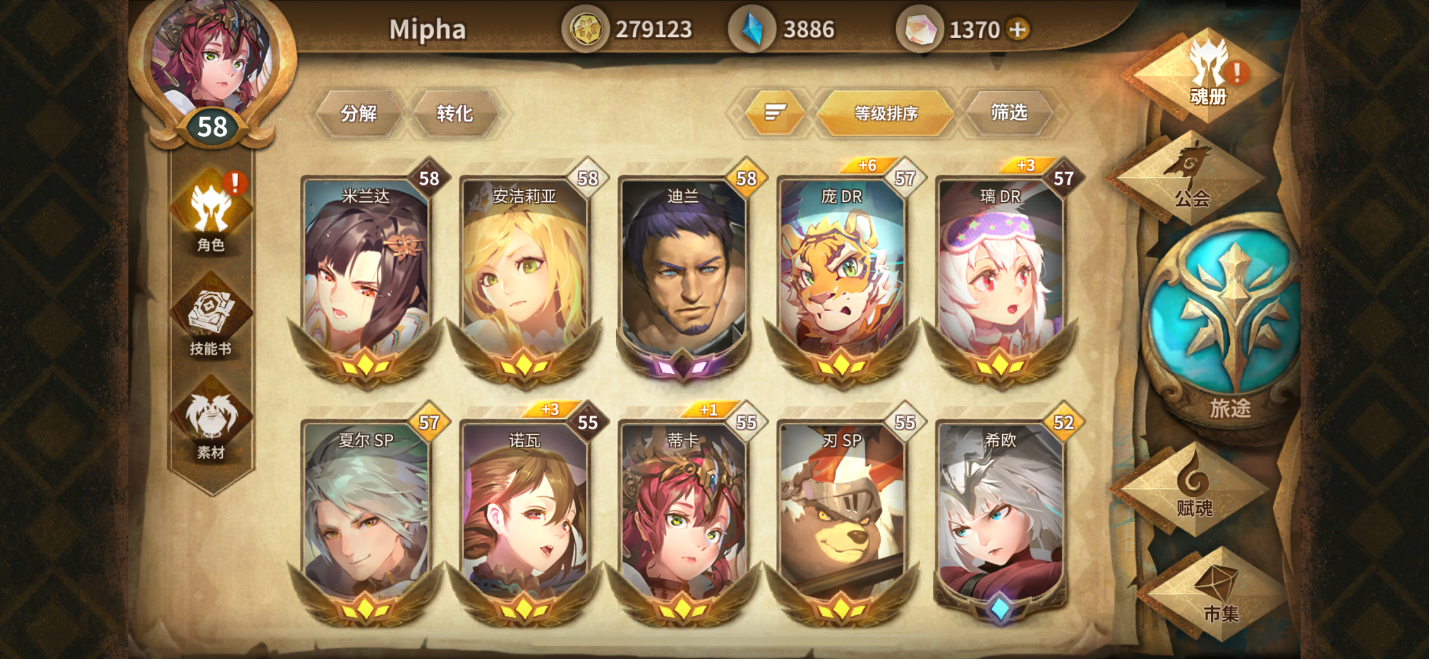
Task: Click the plus icon beside 1370
Action: click(x=1018, y=29)
